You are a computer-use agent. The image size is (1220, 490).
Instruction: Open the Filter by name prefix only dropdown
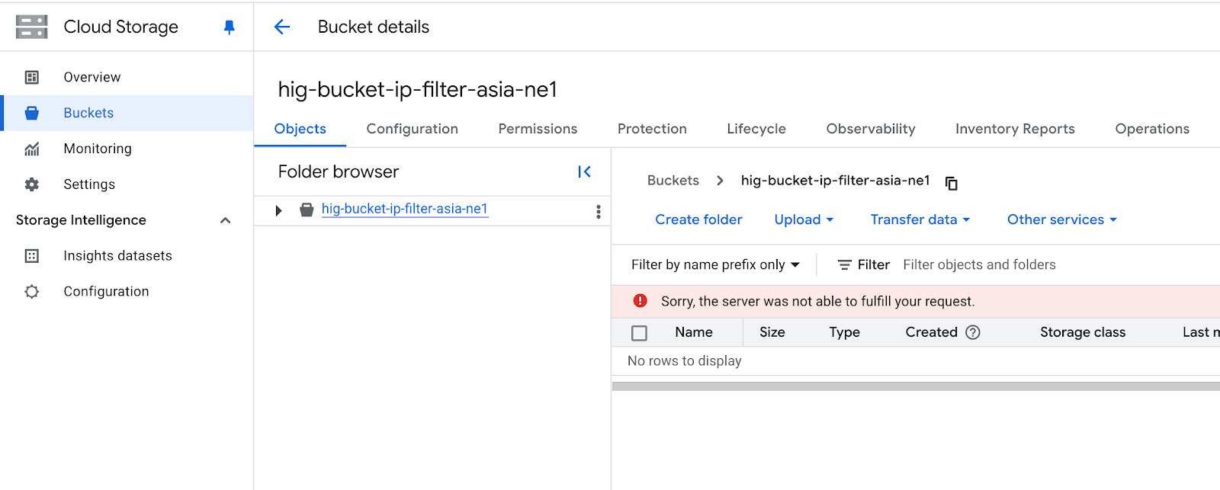(x=715, y=264)
